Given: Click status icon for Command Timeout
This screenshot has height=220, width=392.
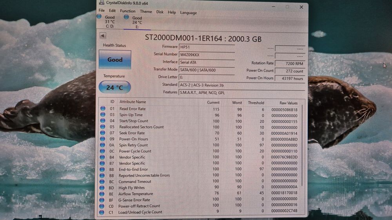Looking at the screenshot, I should tap(102, 182).
